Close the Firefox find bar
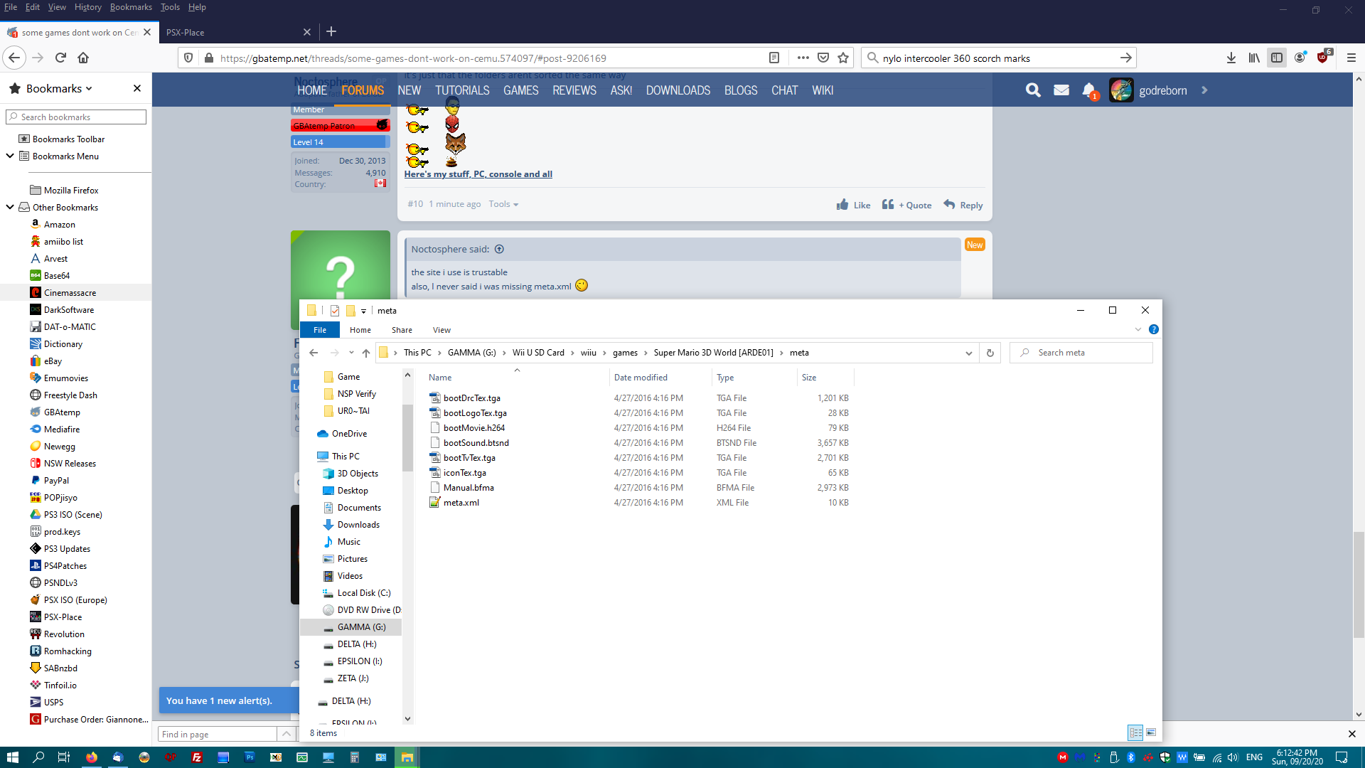 tap(1351, 734)
